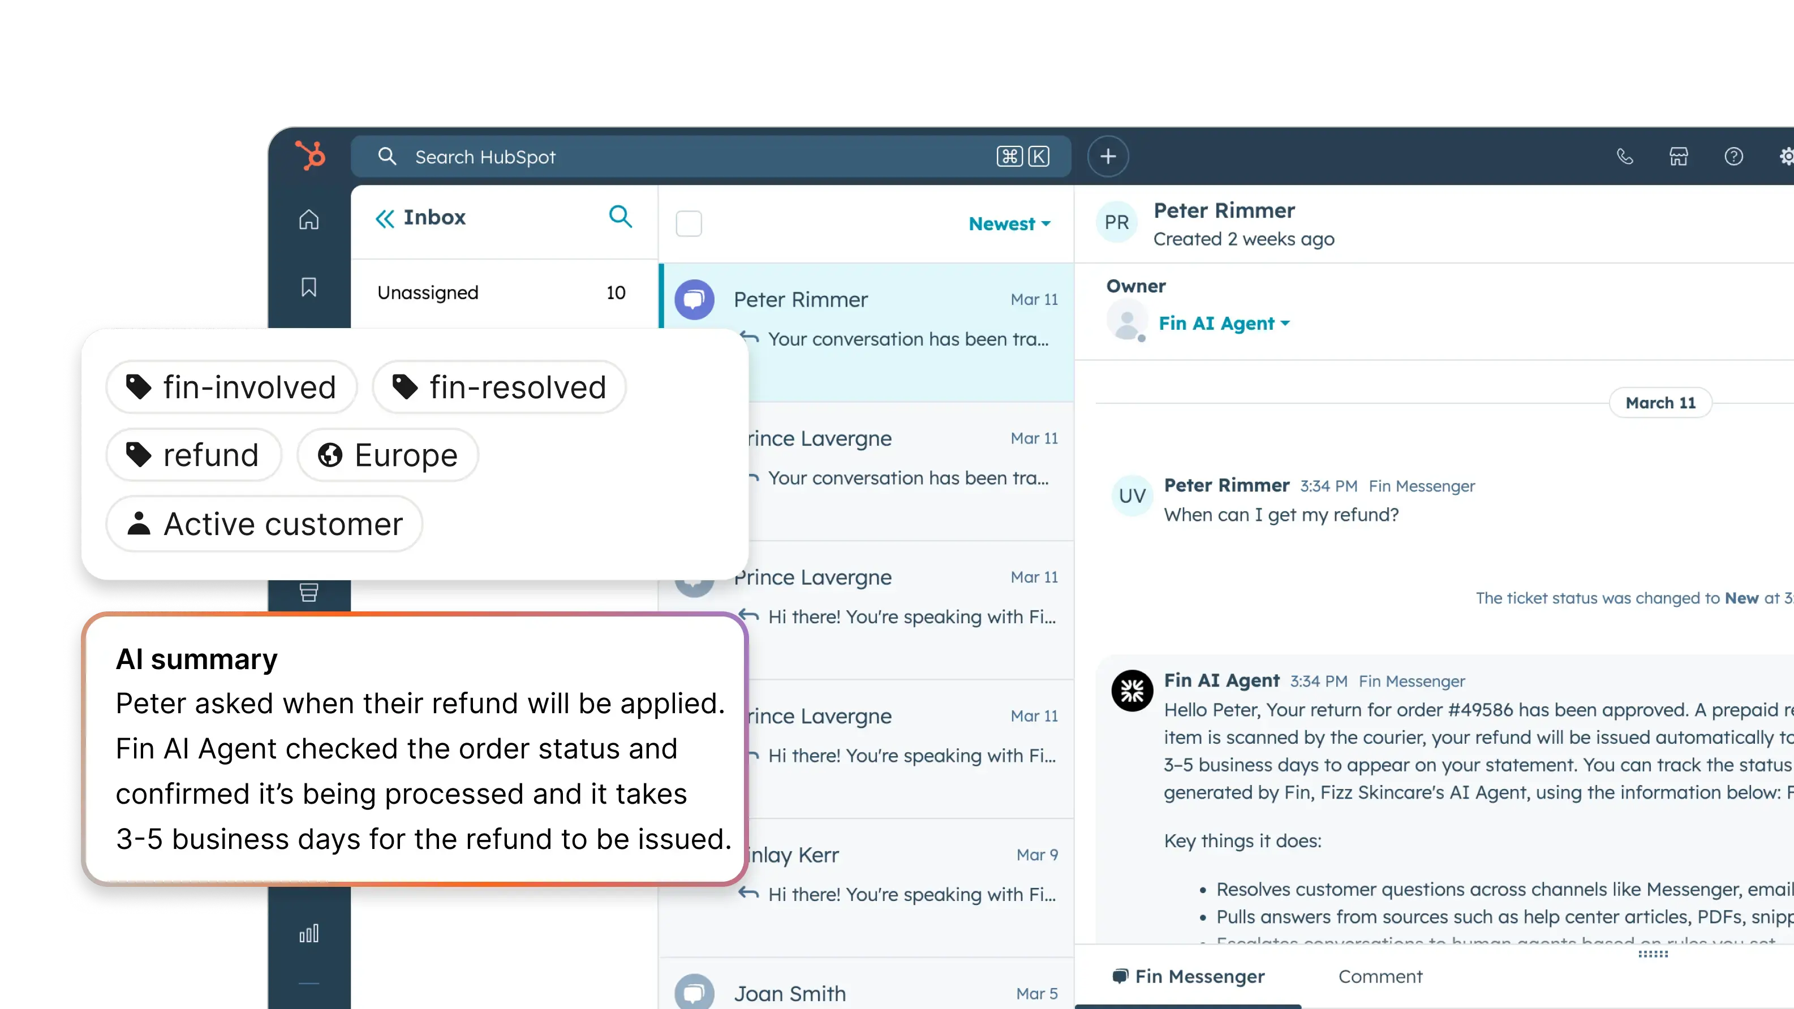Viewport: 1794px width, 1009px height.
Task: Open the reports bar chart icon
Action: pyautogui.click(x=309, y=933)
